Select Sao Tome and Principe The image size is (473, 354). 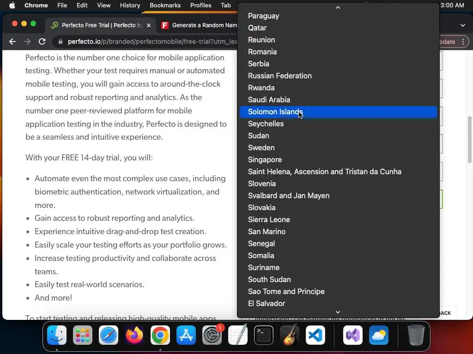pyautogui.click(x=338, y=292)
